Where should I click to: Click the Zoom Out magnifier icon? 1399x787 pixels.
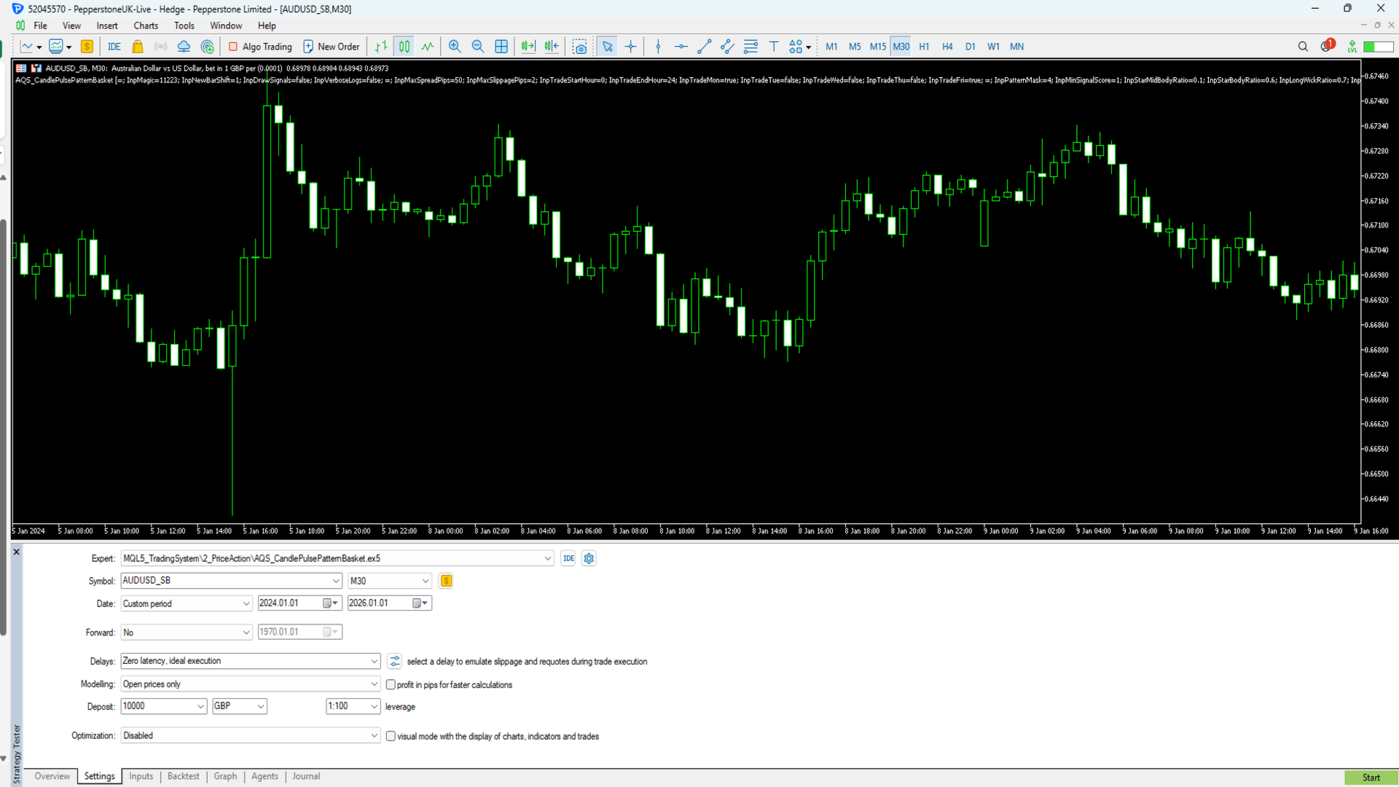478,47
